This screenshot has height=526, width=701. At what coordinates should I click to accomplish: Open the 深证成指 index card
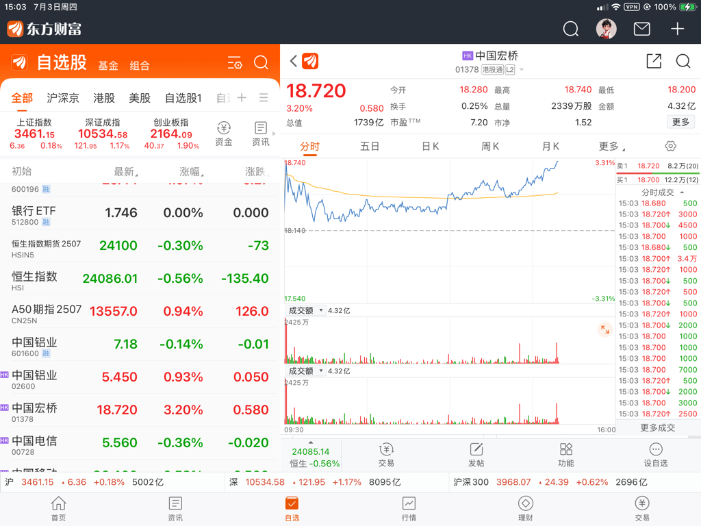(103, 134)
